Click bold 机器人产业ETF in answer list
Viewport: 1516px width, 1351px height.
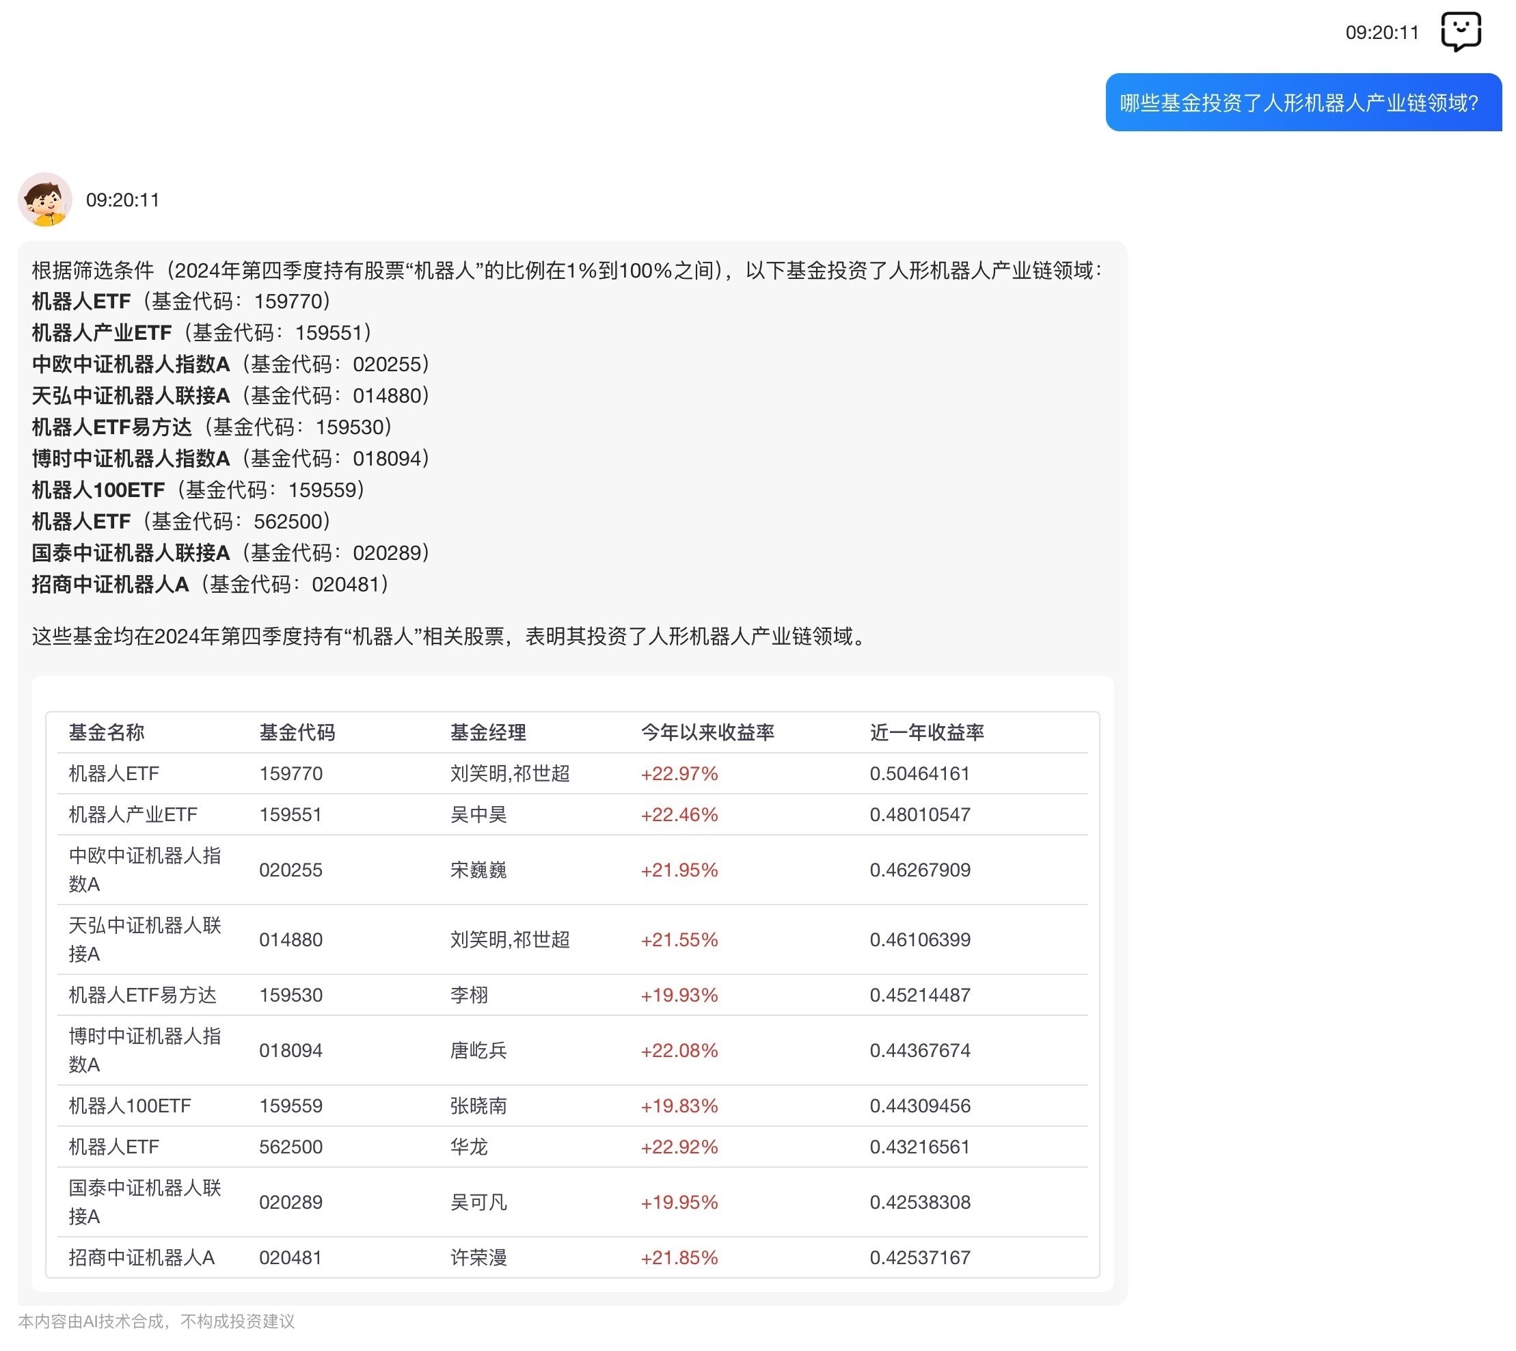click(102, 332)
